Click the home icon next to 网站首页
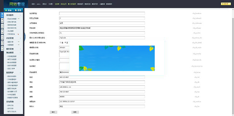 click(x=69, y=4)
